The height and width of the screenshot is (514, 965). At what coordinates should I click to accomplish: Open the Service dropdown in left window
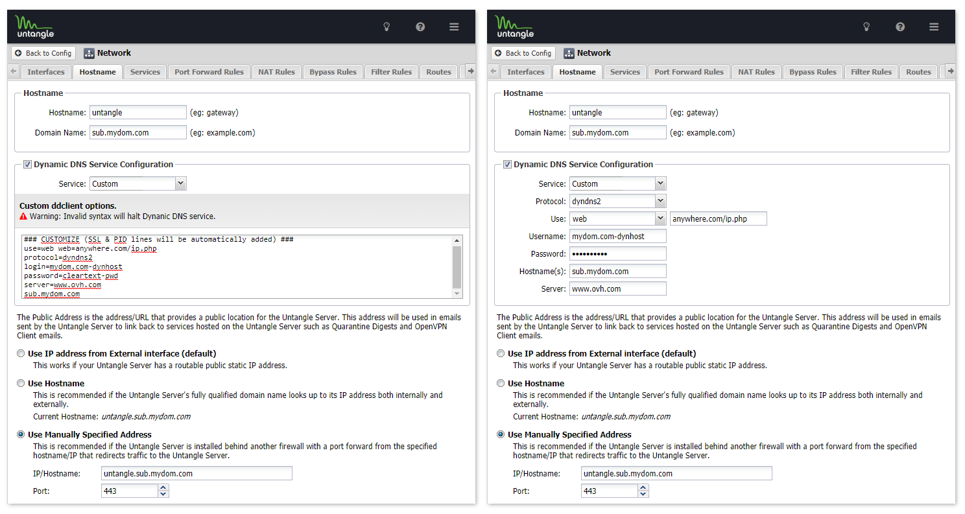point(181,184)
